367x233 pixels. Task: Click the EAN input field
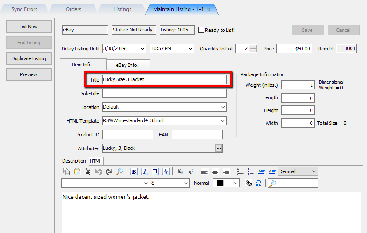[x=197, y=135]
